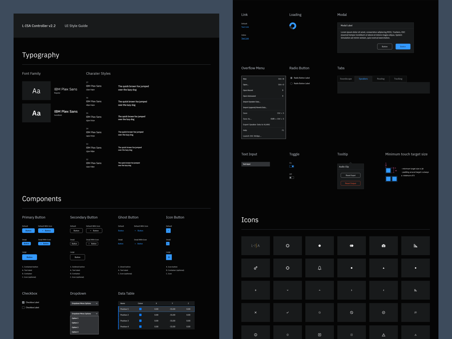Select the camera snapshot icon
Image resolution: width=452 pixels, height=339 pixels.
pyautogui.click(x=383, y=246)
